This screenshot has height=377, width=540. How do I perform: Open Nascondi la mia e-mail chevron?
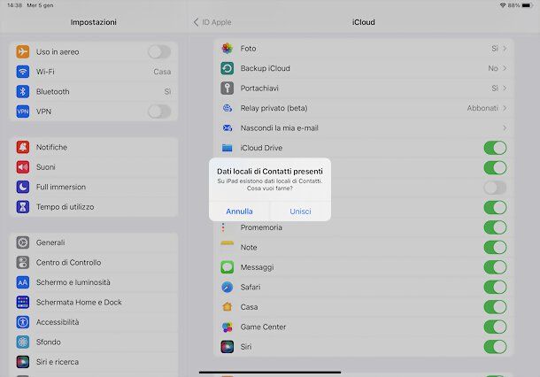[x=505, y=127]
